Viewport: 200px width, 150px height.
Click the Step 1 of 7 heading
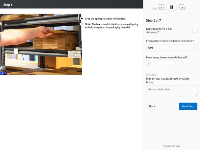pyautogui.click(x=153, y=20)
